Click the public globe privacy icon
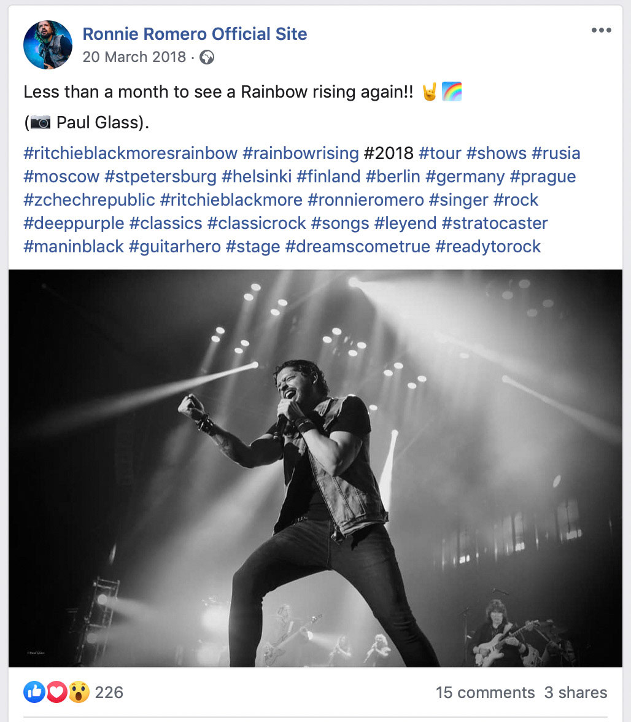The height and width of the screenshot is (722, 631). tap(207, 57)
